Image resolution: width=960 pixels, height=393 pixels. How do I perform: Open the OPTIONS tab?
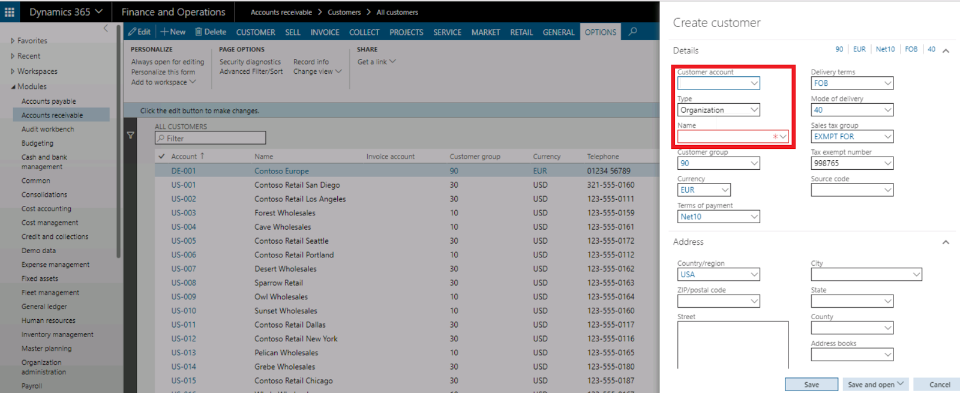[601, 32]
